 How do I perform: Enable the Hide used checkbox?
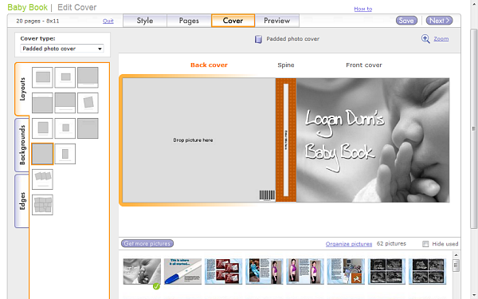pyautogui.click(x=425, y=244)
